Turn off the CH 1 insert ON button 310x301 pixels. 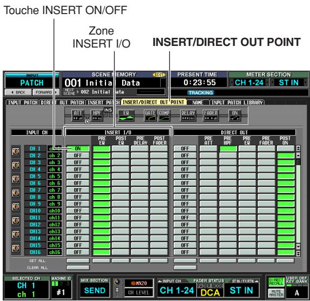coord(78,149)
